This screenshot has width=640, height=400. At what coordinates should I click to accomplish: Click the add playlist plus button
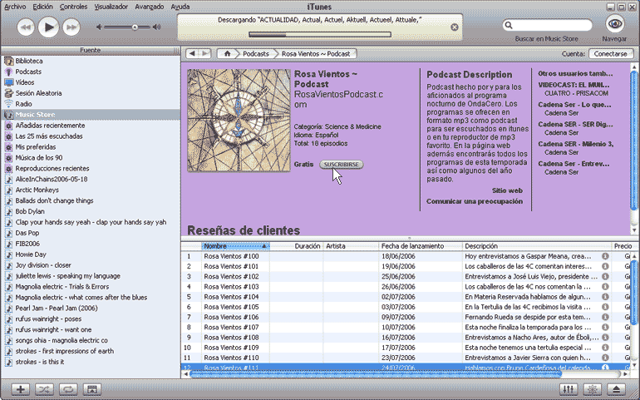click(20, 389)
